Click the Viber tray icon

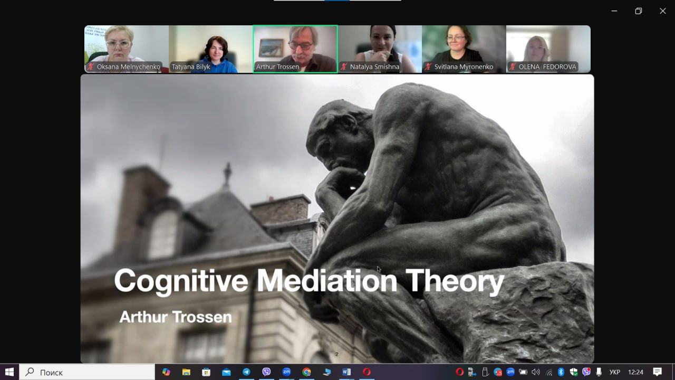586,372
